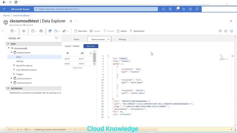Pin ckcosmosdbtest with the star icon
The image size is (237, 133).
click(71, 21)
